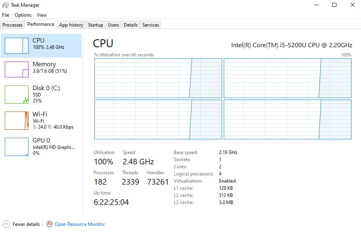Click the Virtualization Enabled value
This screenshot has height=233, width=361.
[x=227, y=181]
